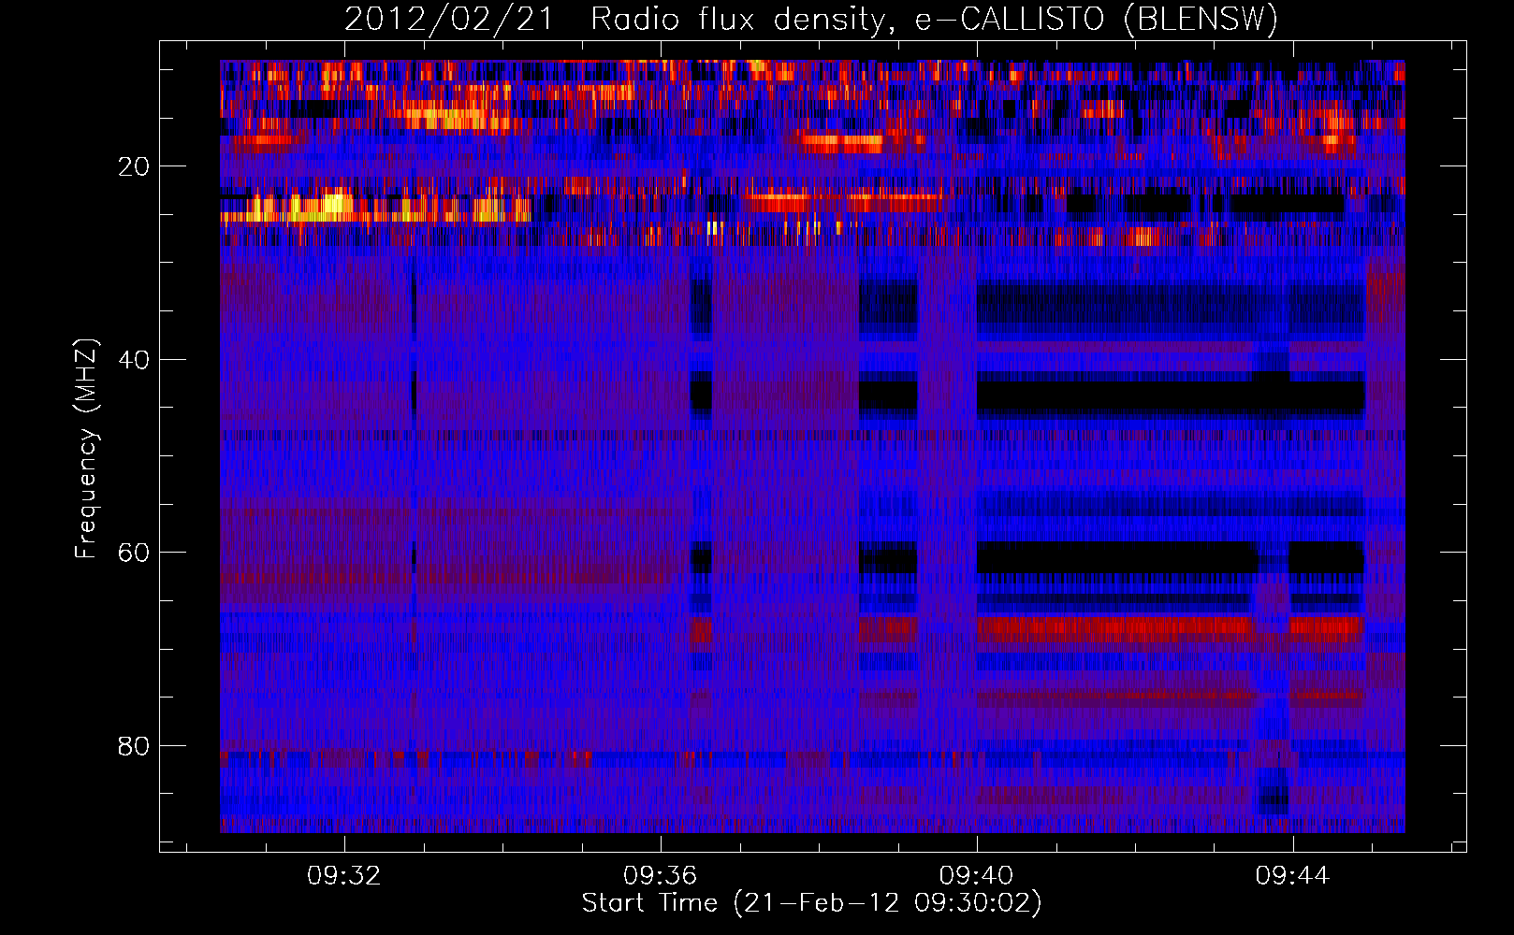
Task: Click the '09:36' time axis label
Action: [x=661, y=876]
